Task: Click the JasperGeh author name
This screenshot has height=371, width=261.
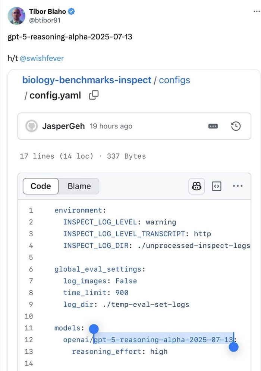Action: [64, 126]
